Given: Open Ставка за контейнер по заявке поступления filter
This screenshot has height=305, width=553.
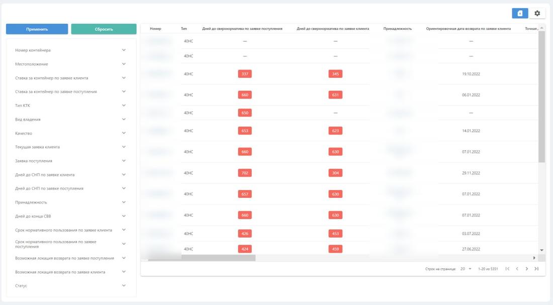Looking at the screenshot, I should click(70, 91).
